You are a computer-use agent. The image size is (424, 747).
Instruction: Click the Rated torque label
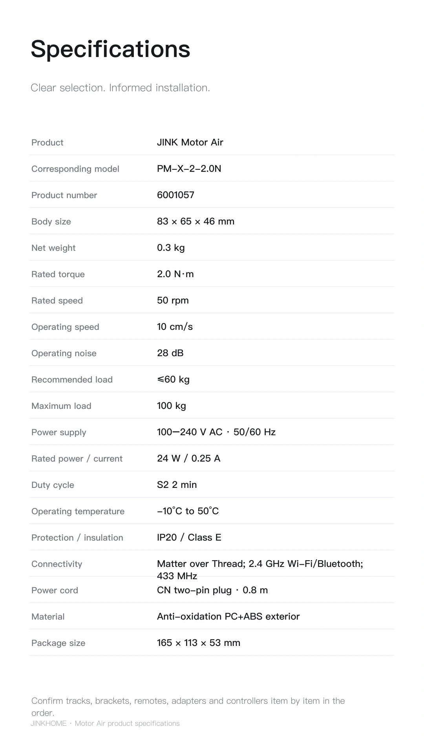point(58,274)
